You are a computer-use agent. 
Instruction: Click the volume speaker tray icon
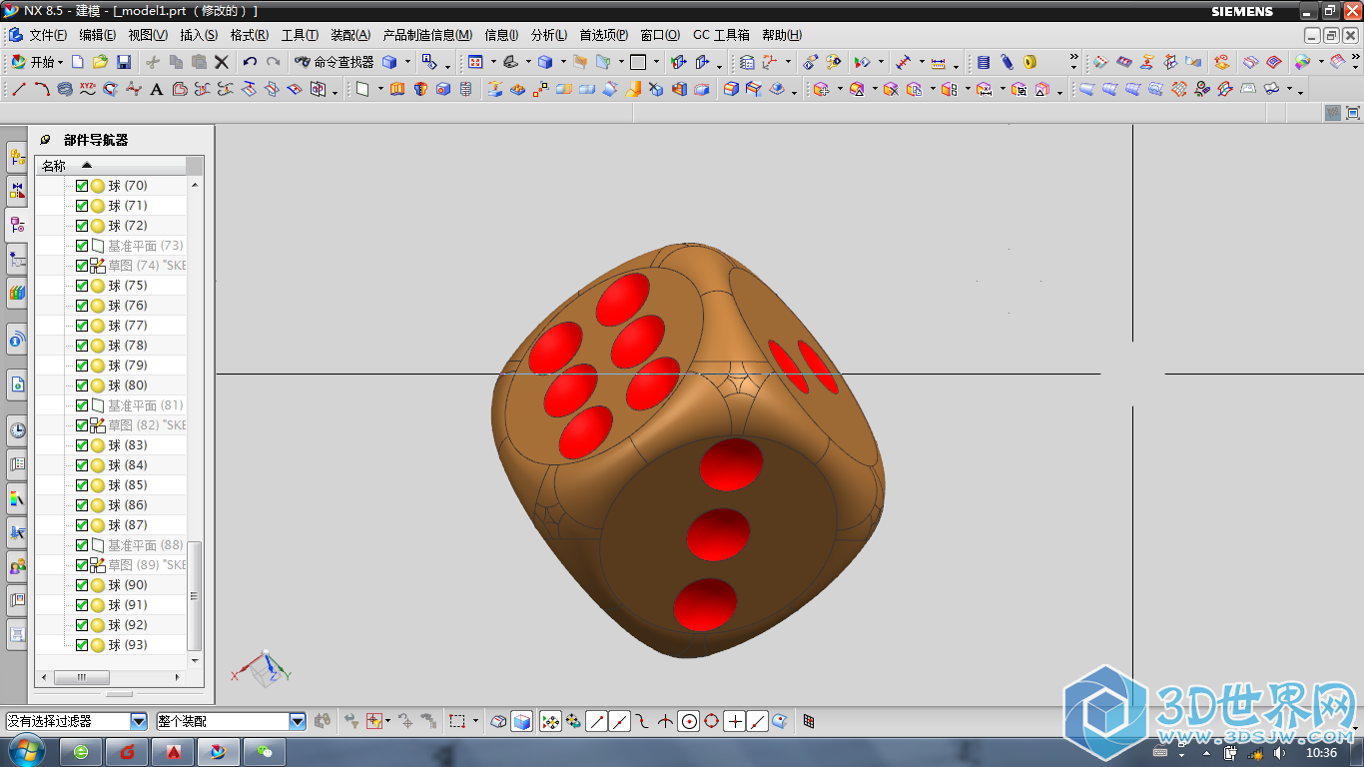point(1279,752)
